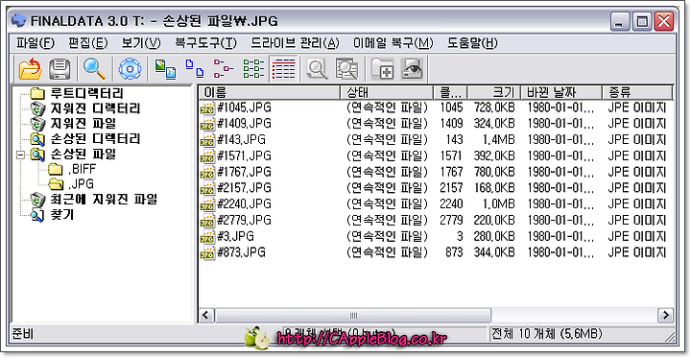Switch to picture thumbnail view icon

[165, 69]
